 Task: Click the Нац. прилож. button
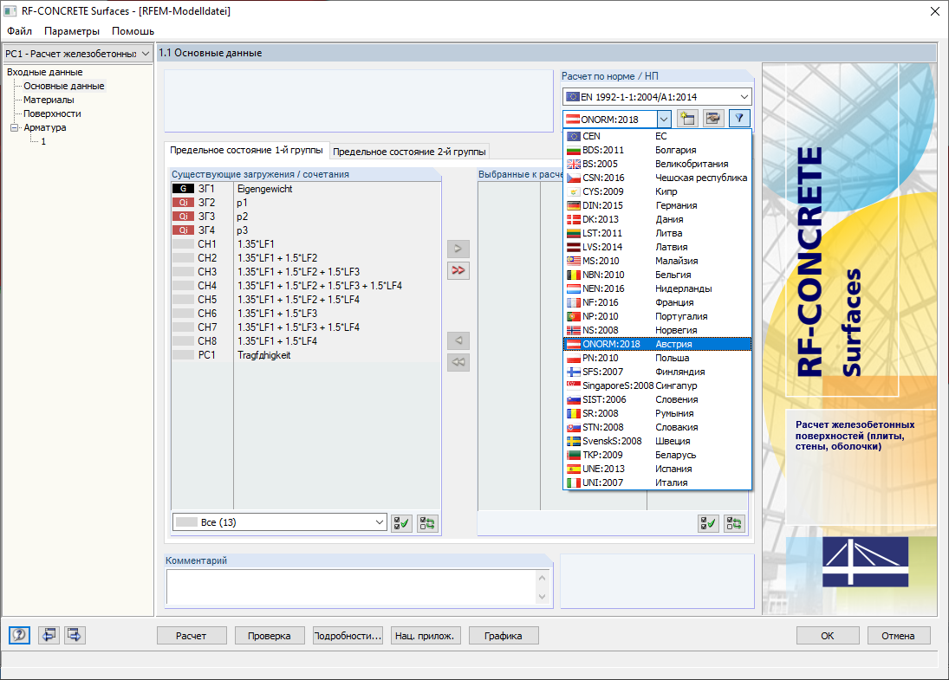pos(426,636)
